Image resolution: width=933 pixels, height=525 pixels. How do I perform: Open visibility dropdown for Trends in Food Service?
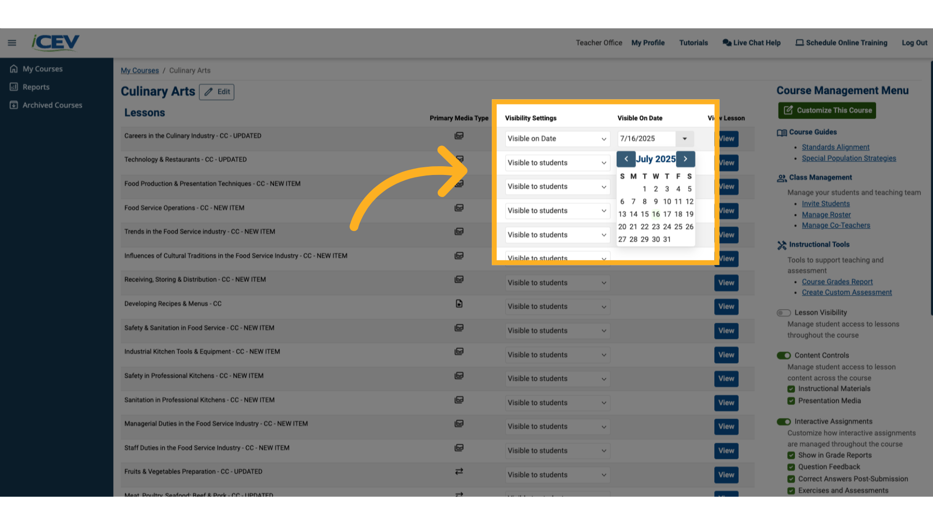coord(557,235)
